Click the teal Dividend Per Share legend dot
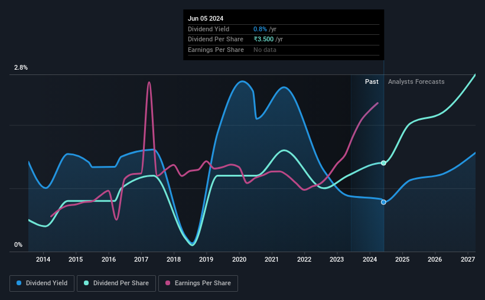 [86, 283]
